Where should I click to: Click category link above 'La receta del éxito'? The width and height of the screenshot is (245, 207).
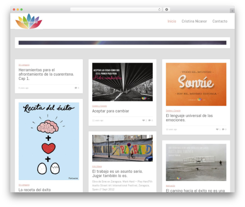pos(24,185)
